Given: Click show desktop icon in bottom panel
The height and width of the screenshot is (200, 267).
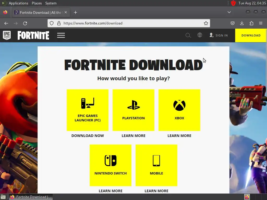Looking at the screenshot, I should (x=3, y=197).
